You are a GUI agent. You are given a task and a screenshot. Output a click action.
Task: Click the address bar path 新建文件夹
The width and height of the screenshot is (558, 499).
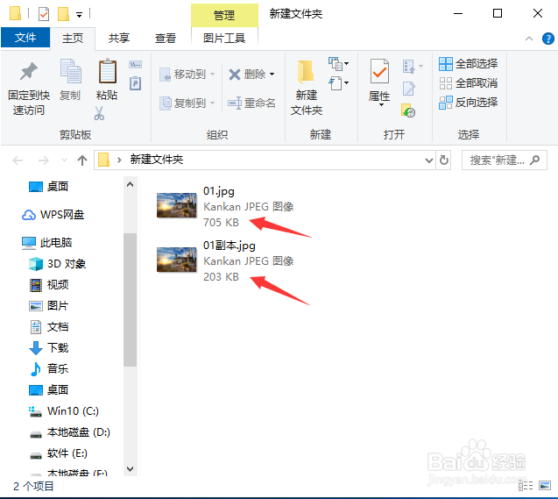[156, 160]
